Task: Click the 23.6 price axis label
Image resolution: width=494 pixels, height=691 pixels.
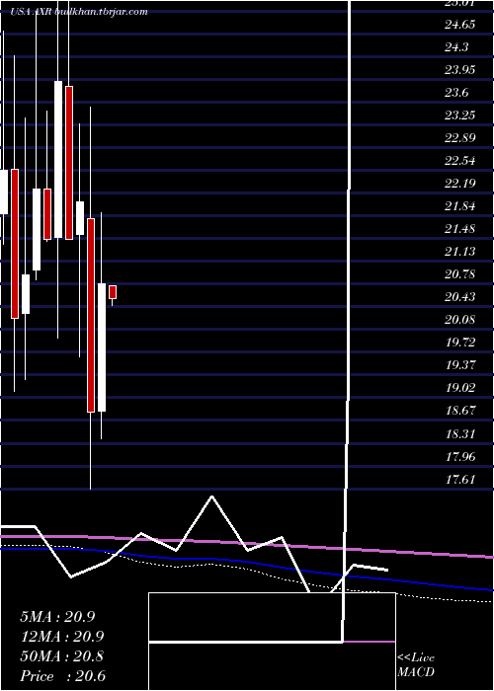Action: [456, 93]
